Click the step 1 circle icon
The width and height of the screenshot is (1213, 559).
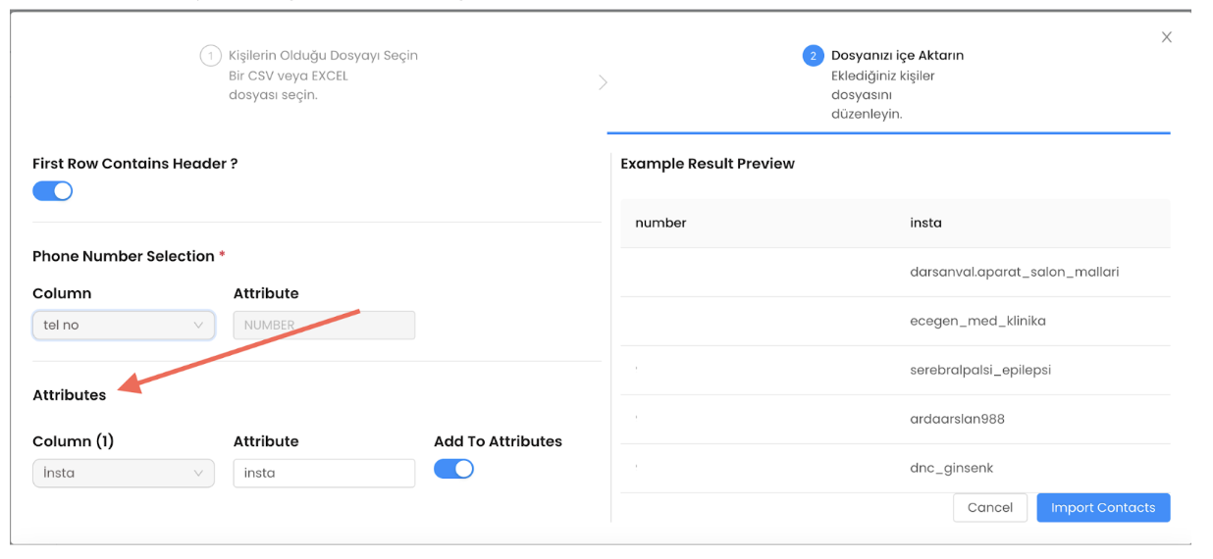coord(210,56)
